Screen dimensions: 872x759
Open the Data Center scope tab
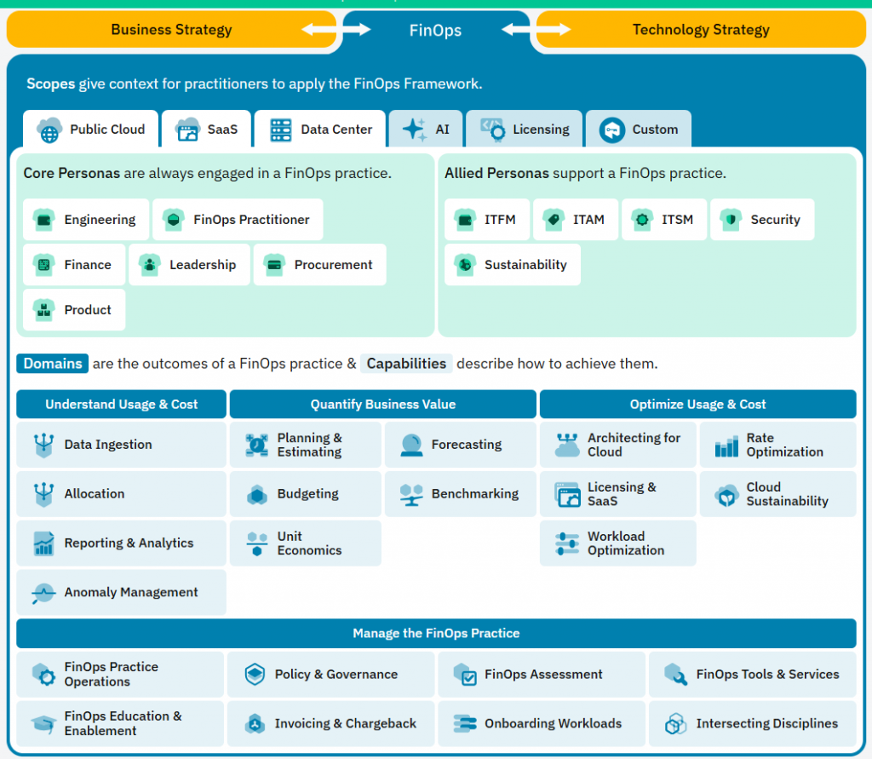coord(320,129)
